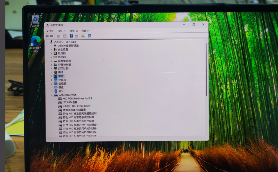The image size is (278, 172).
Task: Open the 回收站 desktop icon
Action: tap(35, 21)
